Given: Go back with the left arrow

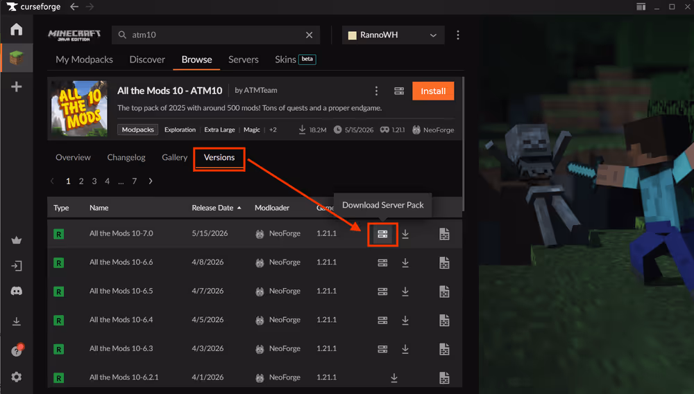Looking at the screenshot, I should (x=74, y=7).
